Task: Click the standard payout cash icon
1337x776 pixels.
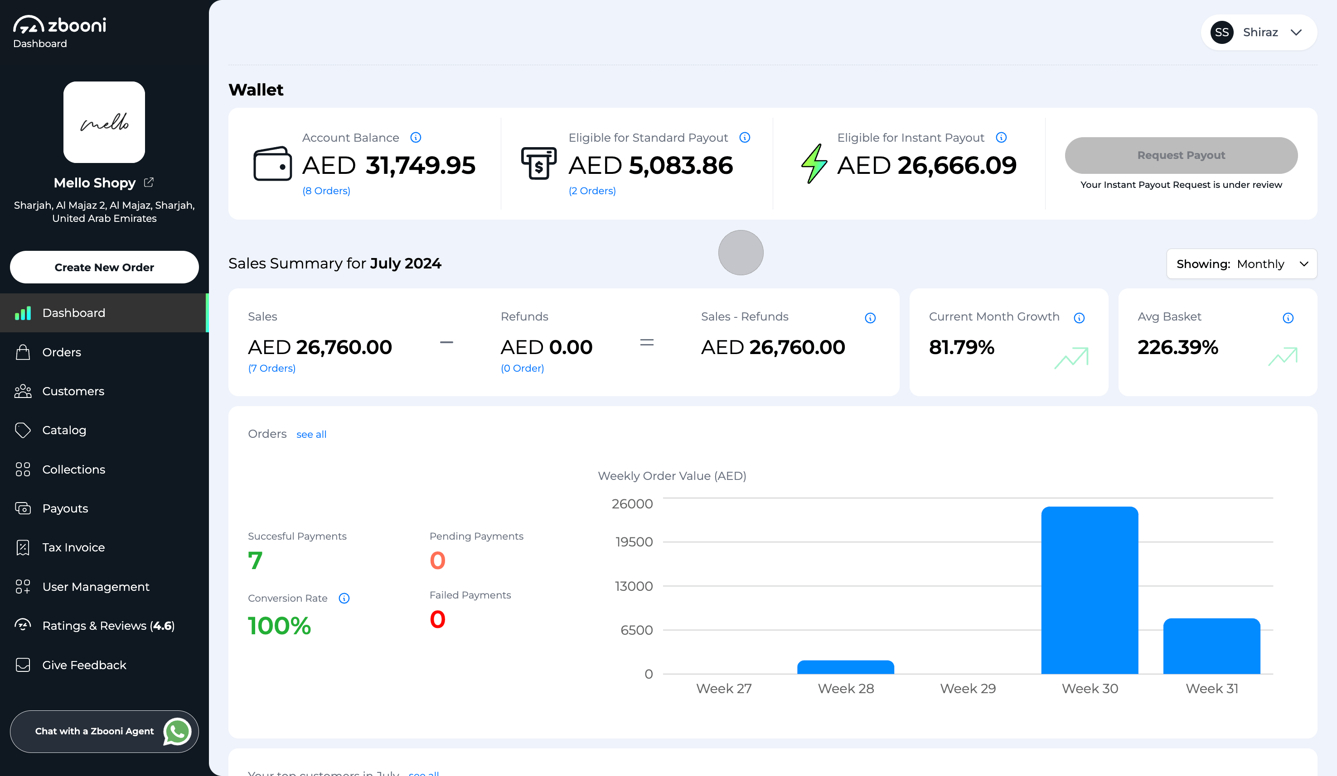Action: [x=538, y=163]
